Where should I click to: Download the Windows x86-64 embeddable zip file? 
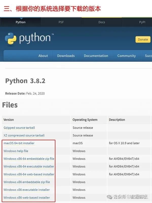tap(29, 159)
